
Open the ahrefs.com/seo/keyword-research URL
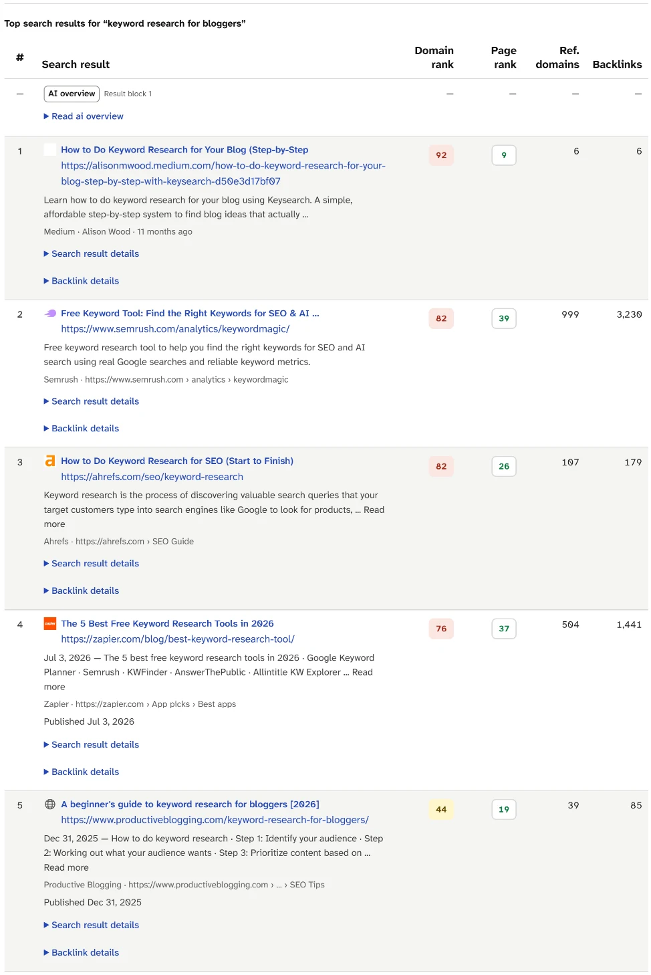coord(152,477)
